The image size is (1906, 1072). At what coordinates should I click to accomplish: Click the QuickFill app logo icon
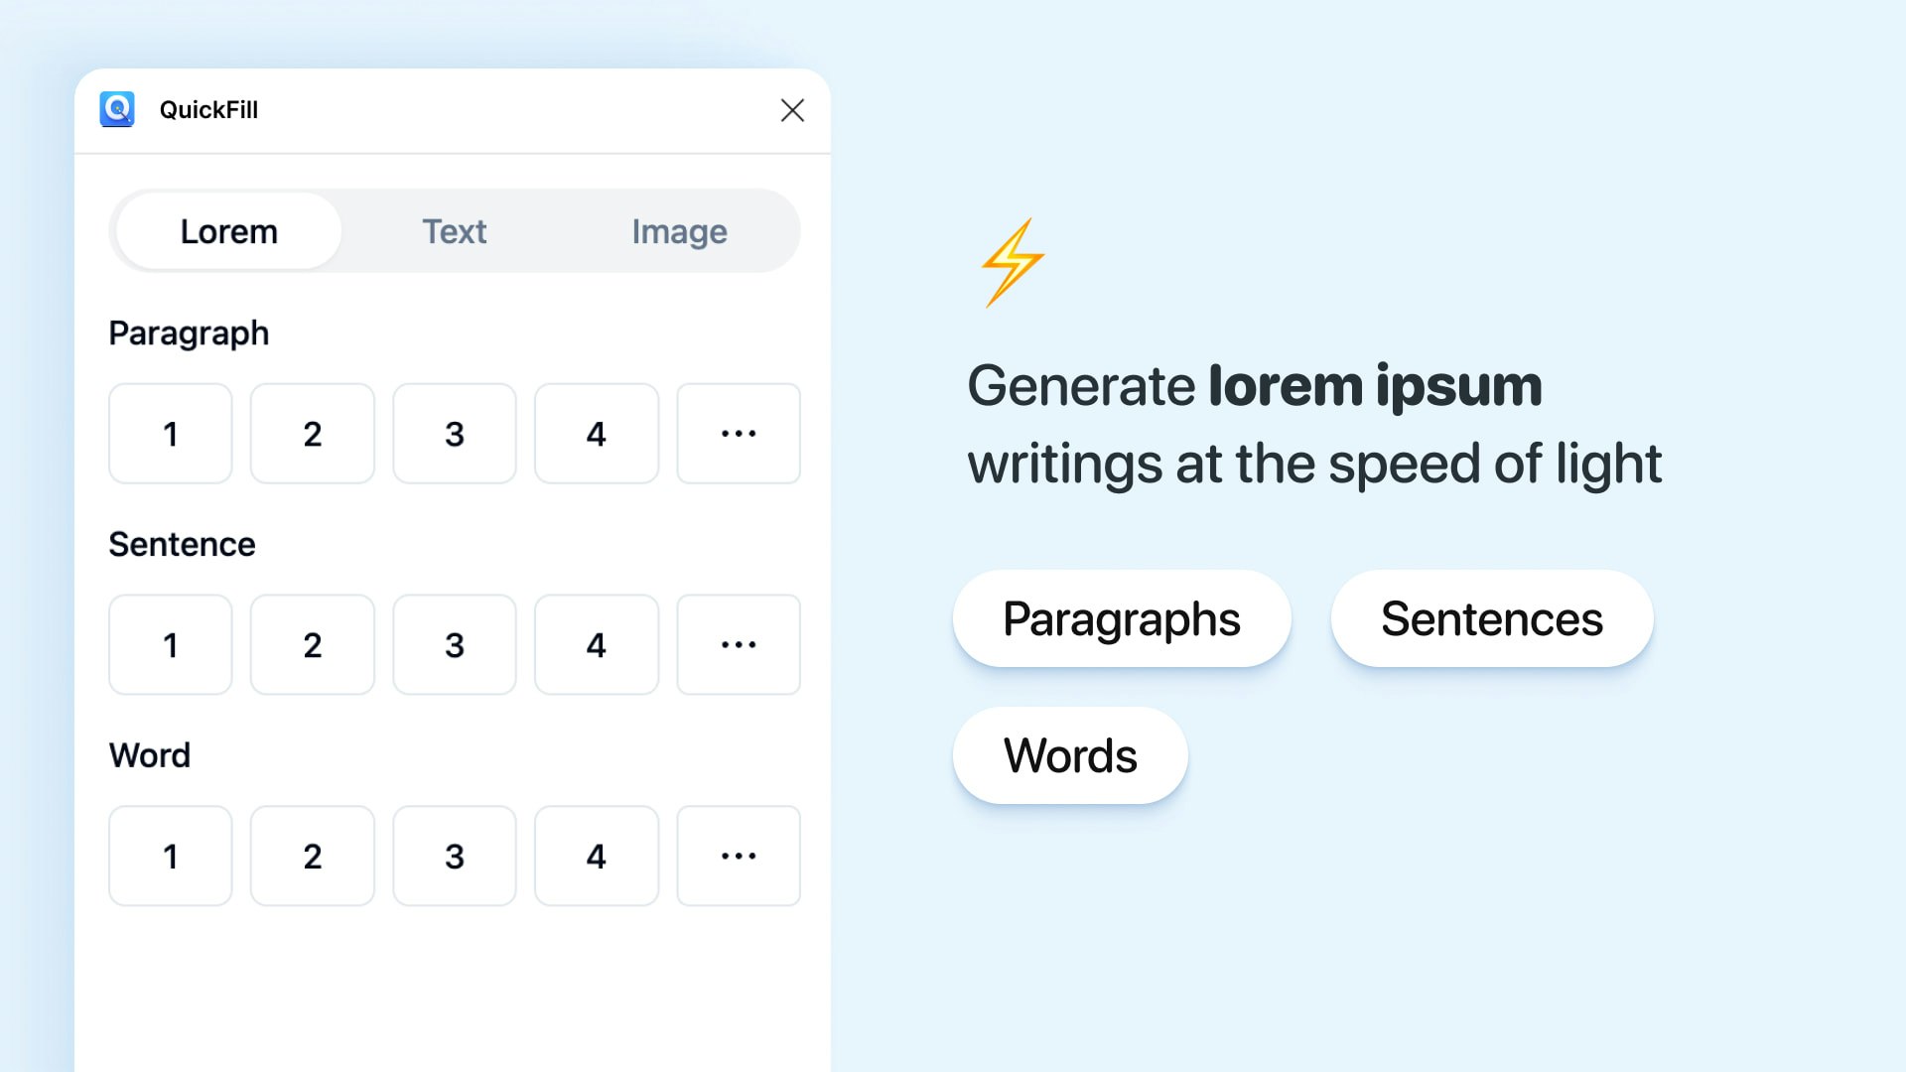pos(117,109)
